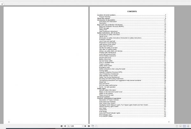The width and height of the screenshot is (191, 129).
Task: Switch to single page continuous view
Action: pyautogui.click(x=180, y=126)
